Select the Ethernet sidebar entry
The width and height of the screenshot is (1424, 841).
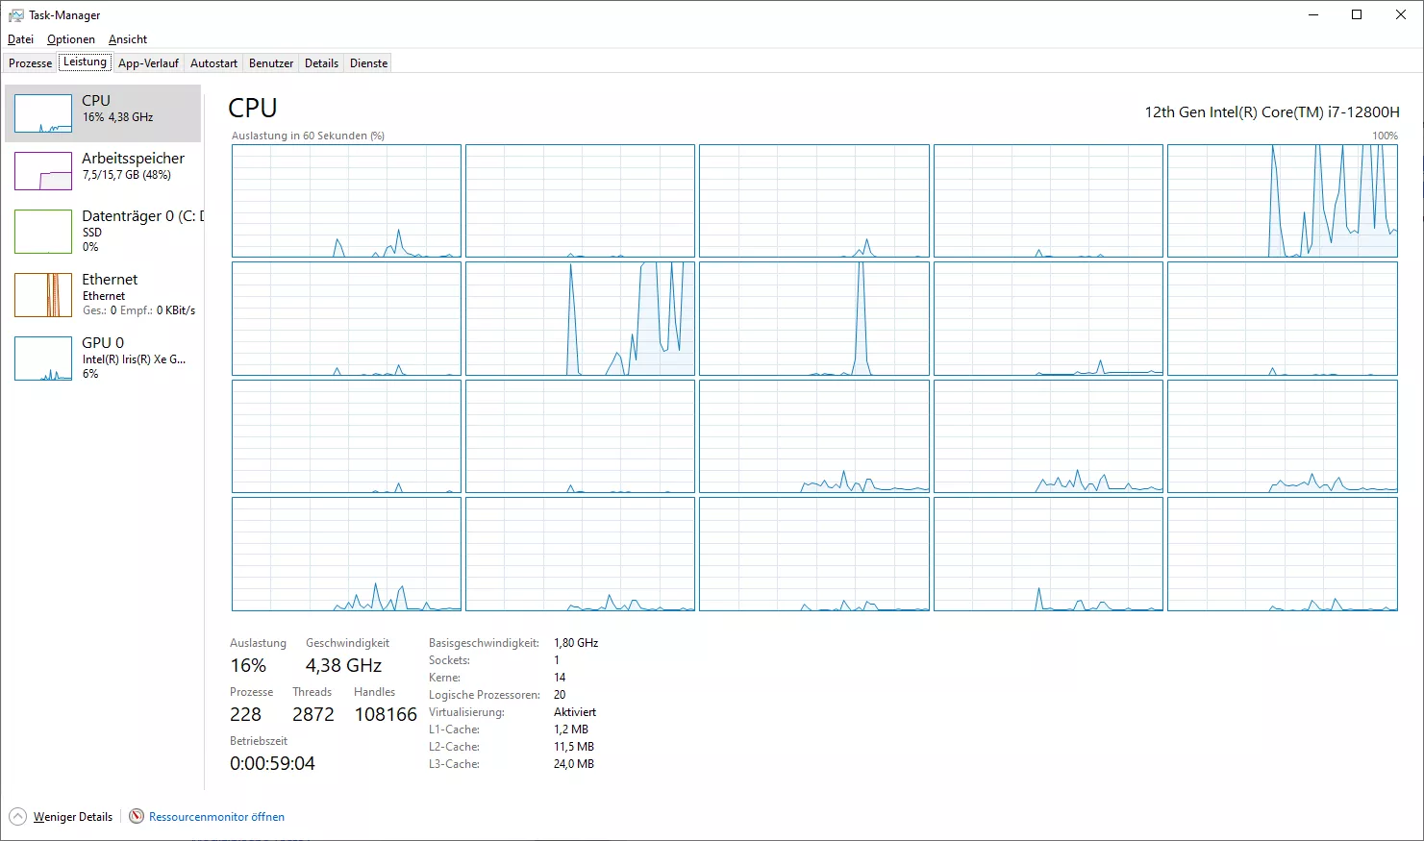tap(103, 294)
